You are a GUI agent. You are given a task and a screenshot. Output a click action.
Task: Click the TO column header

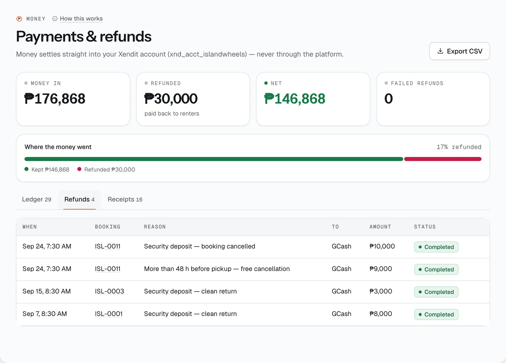pos(335,227)
